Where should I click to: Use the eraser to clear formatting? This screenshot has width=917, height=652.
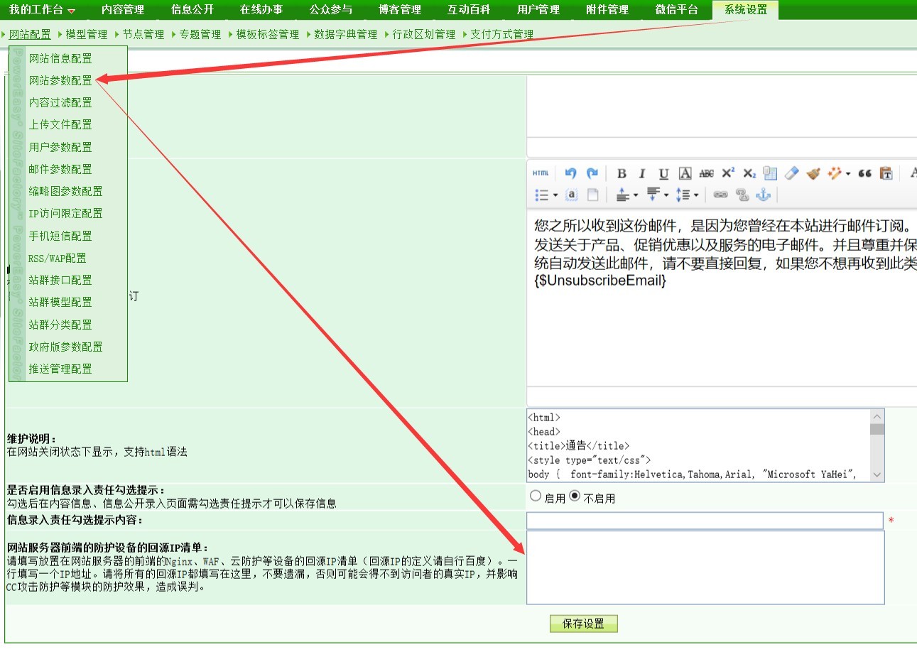tap(792, 173)
